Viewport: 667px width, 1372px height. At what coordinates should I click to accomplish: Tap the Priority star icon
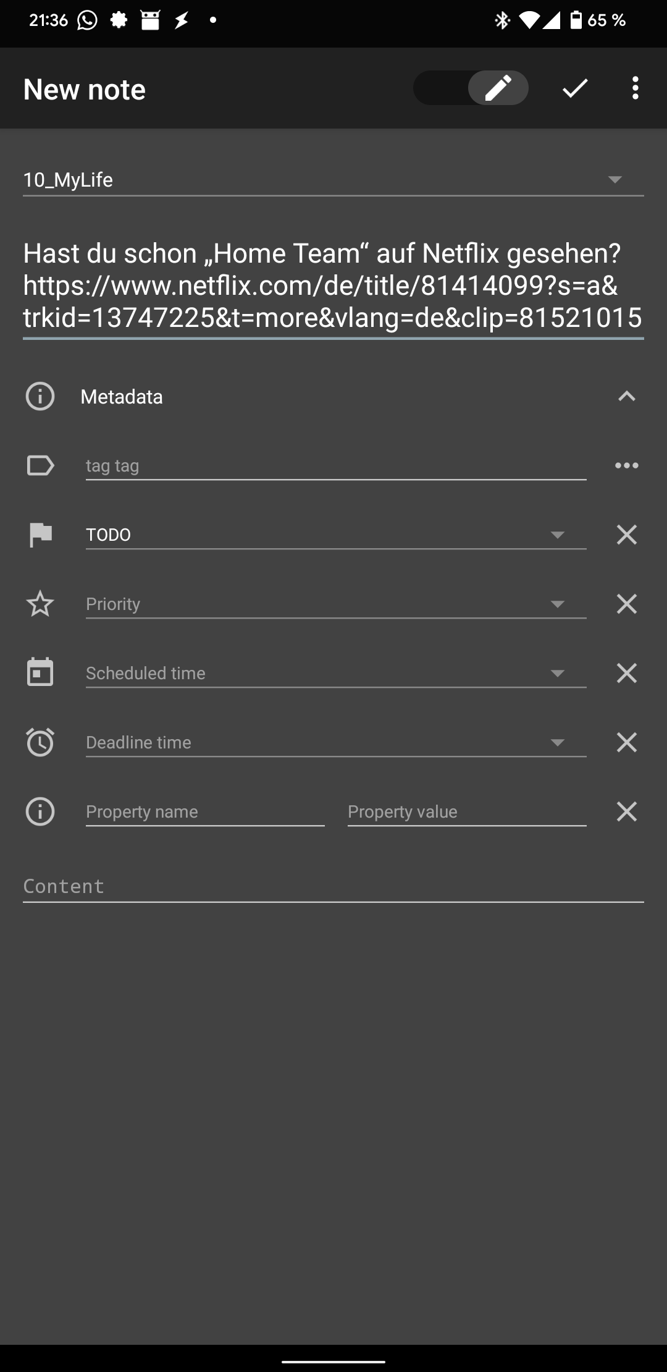(x=40, y=604)
